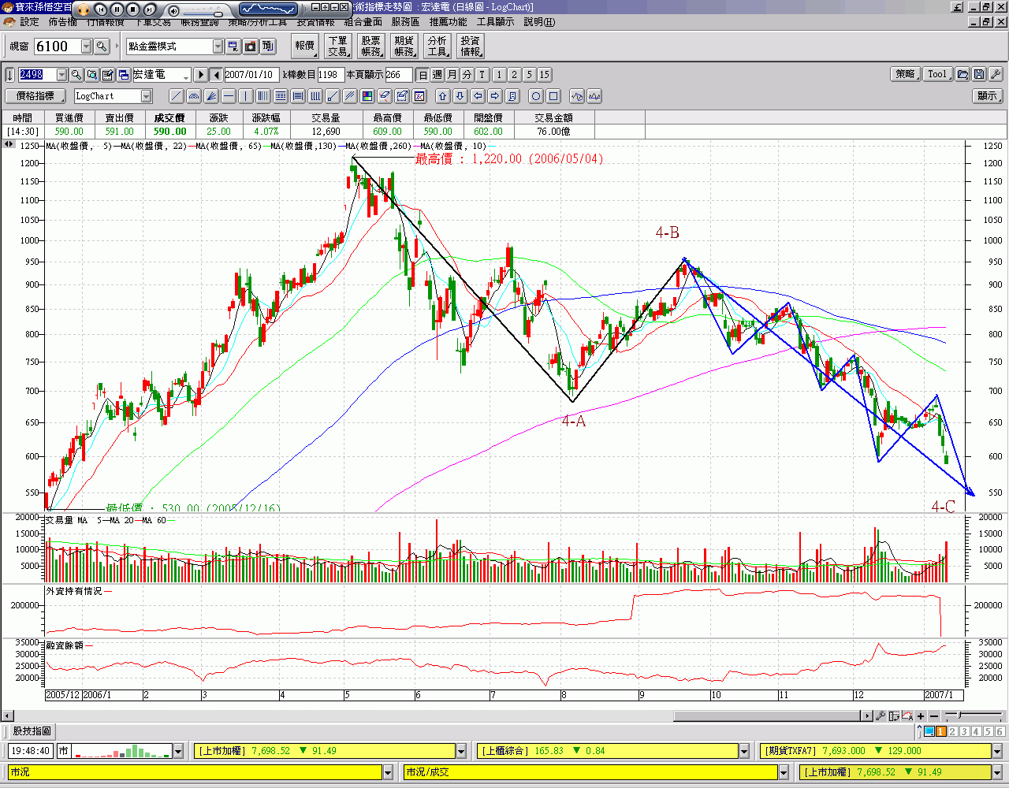Image resolution: width=1009 pixels, height=788 pixels.
Task: Click the 分析工具 analysis tools button
Action: coord(437,46)
